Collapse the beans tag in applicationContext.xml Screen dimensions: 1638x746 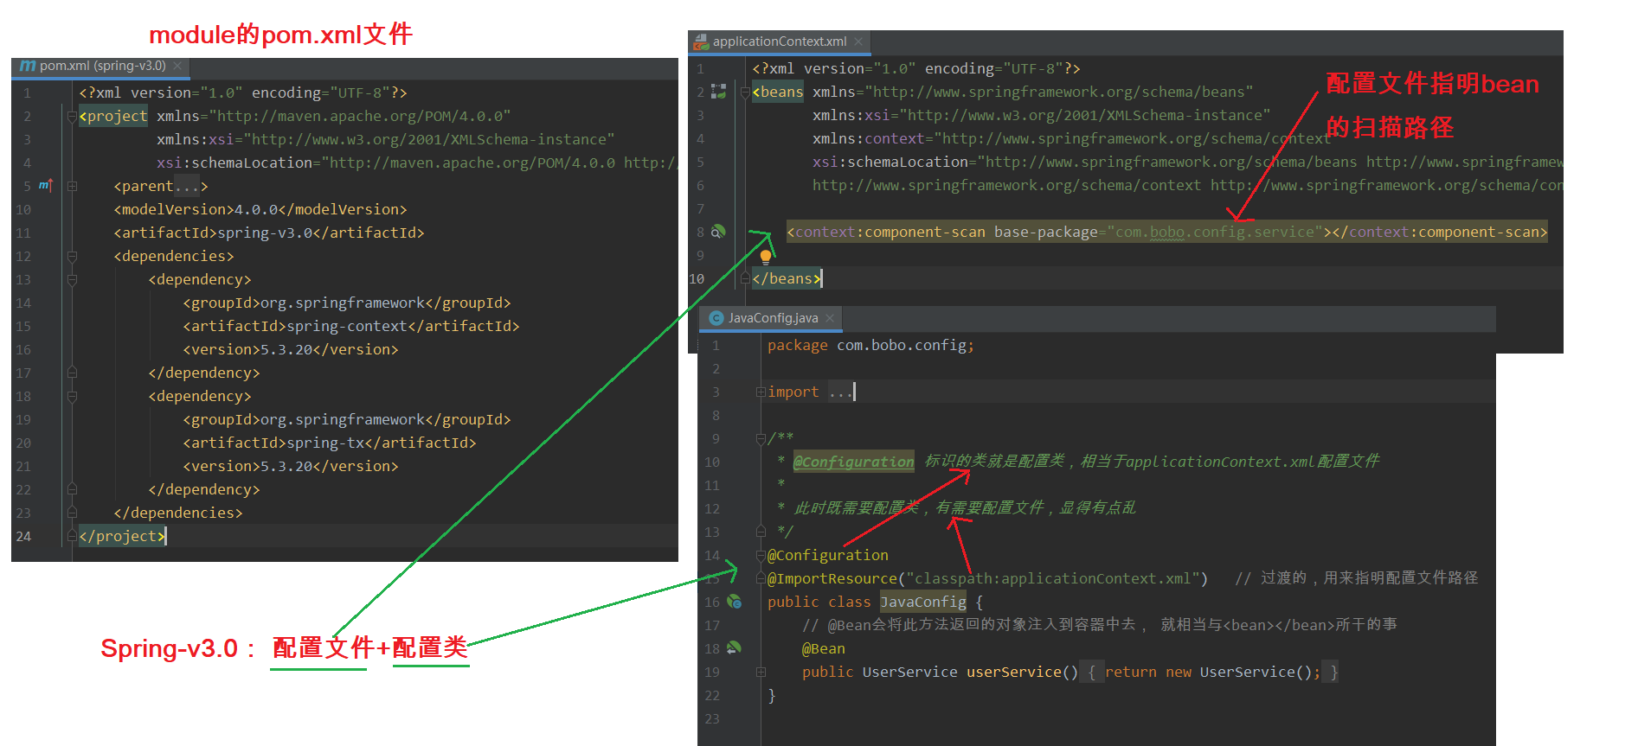pos(745,92)
